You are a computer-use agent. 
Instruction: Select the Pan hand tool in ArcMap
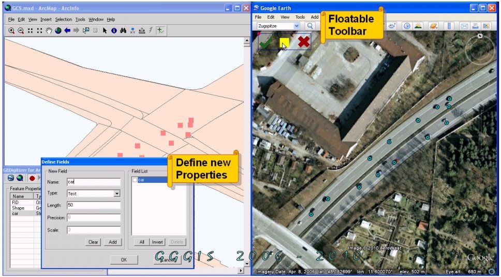click(x=49, y=30)
